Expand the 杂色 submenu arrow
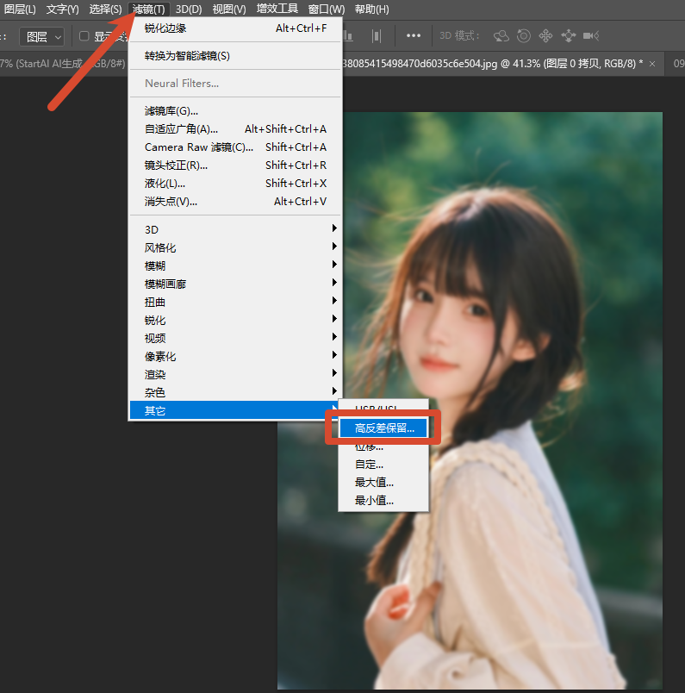The width and height of the screenshot is (685, 693). 334,391
